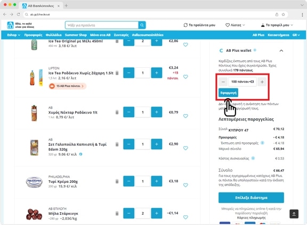Image resolution: width=307 pixels, height=225 pixels.
Task: Open Μόνο στα ΑΒ menu item
Action: pyautogui.click(x=100, y=35)
